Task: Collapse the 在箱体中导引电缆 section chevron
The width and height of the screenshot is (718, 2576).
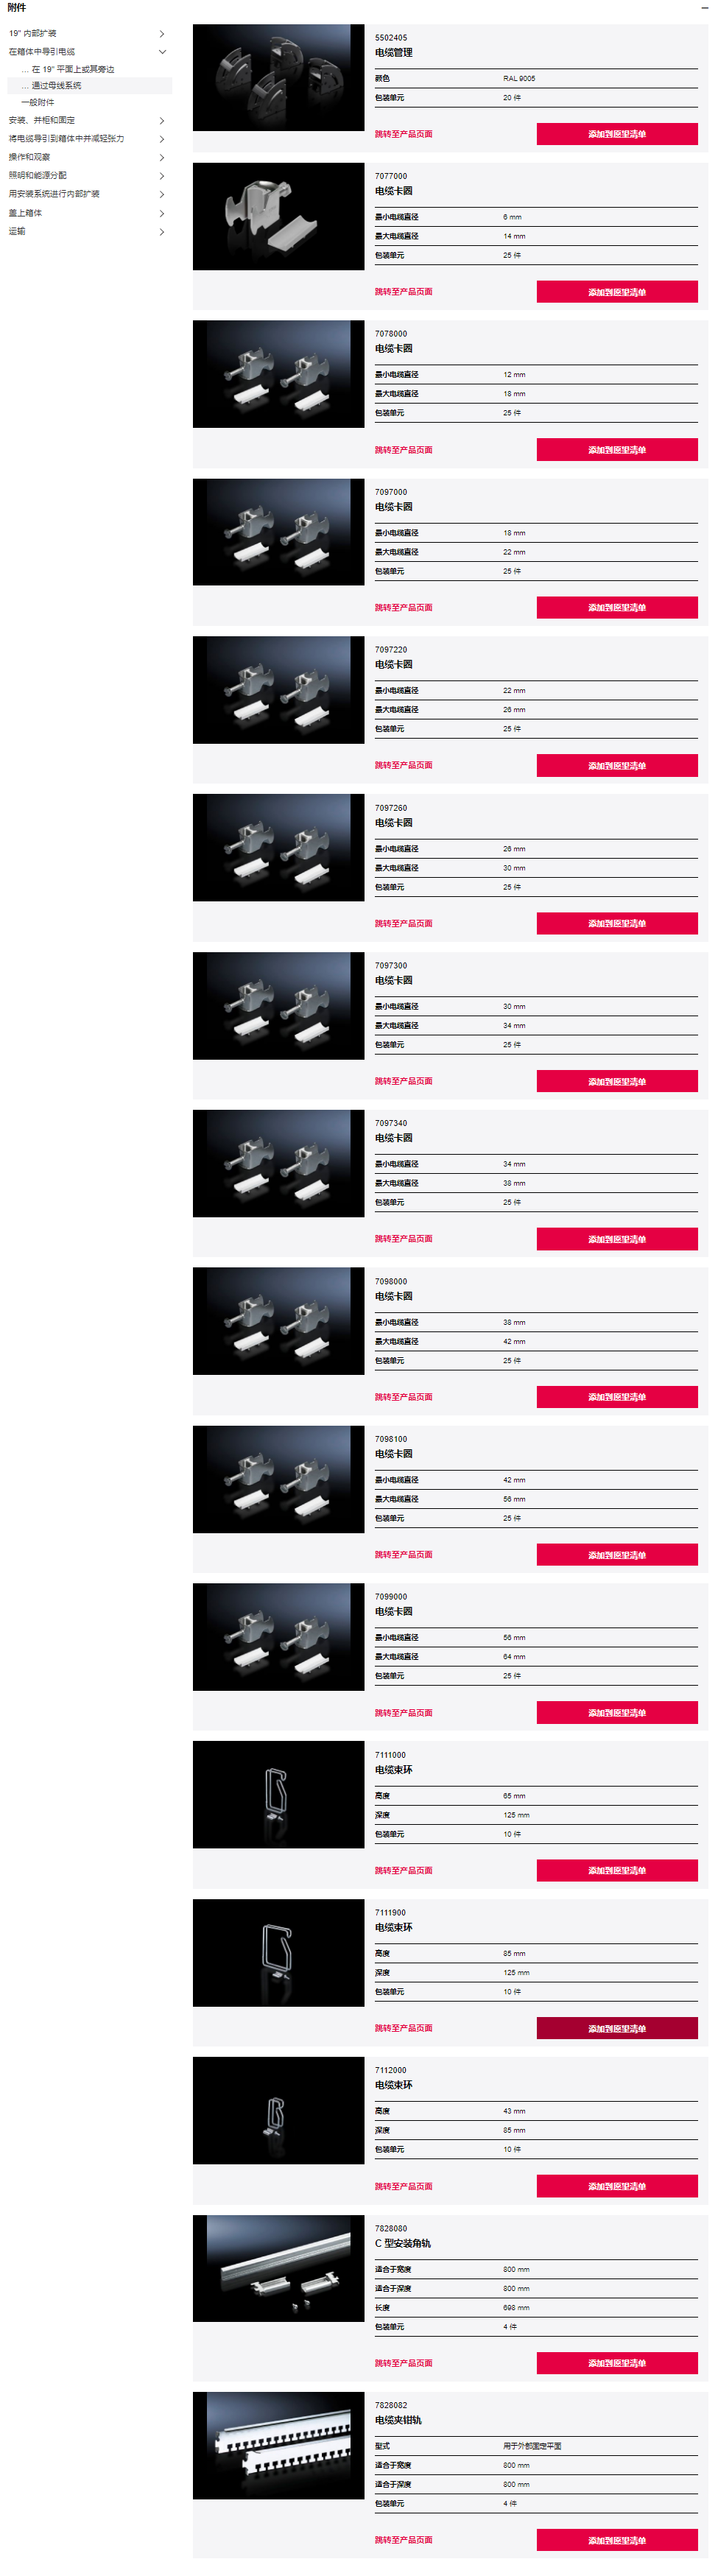Action: [162, 52]
